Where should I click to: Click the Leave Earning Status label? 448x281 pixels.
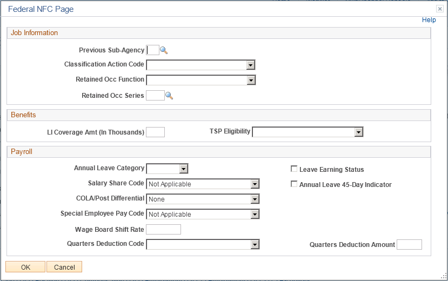pos(332,170)
